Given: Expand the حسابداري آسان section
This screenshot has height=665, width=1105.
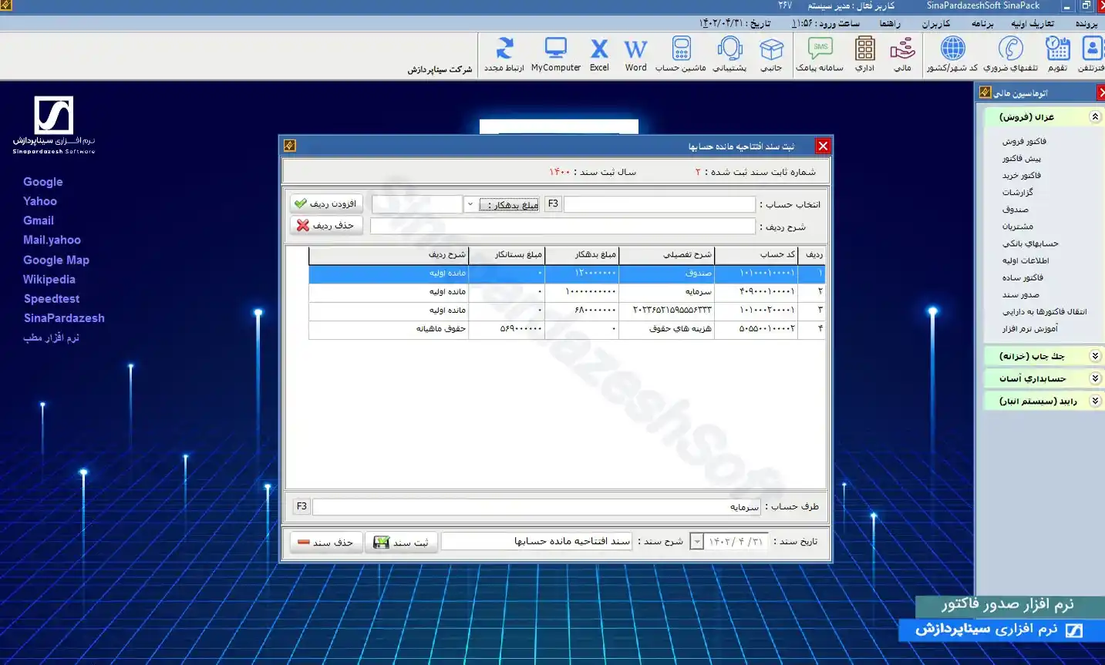Looking at the screenshot, I should 1094,378.
